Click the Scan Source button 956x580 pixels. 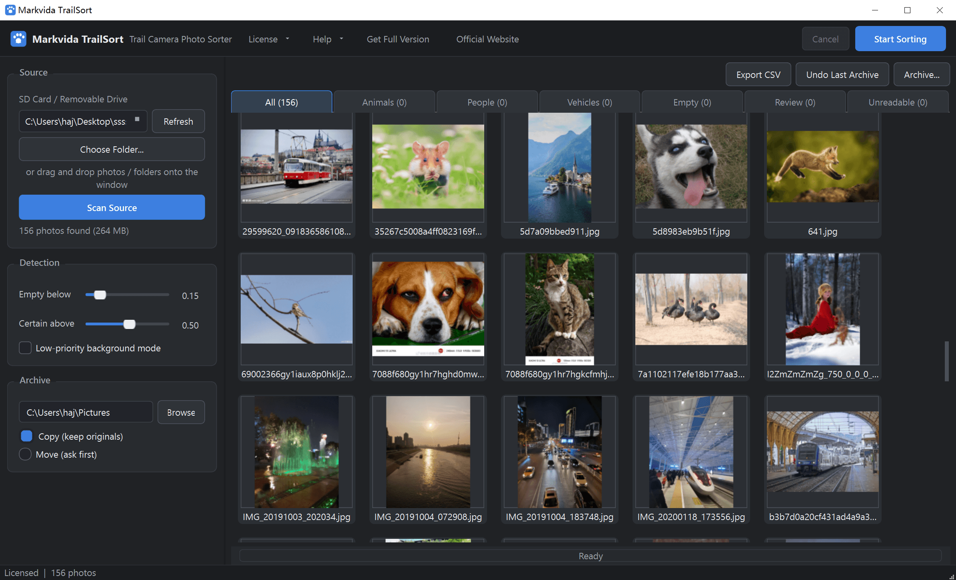point(112,207)
